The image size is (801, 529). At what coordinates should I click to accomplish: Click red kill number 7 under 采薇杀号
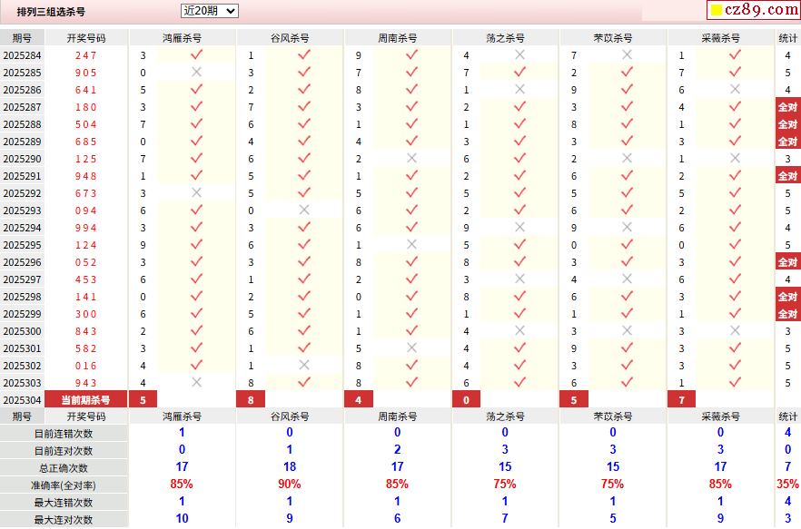pos(682,400)
